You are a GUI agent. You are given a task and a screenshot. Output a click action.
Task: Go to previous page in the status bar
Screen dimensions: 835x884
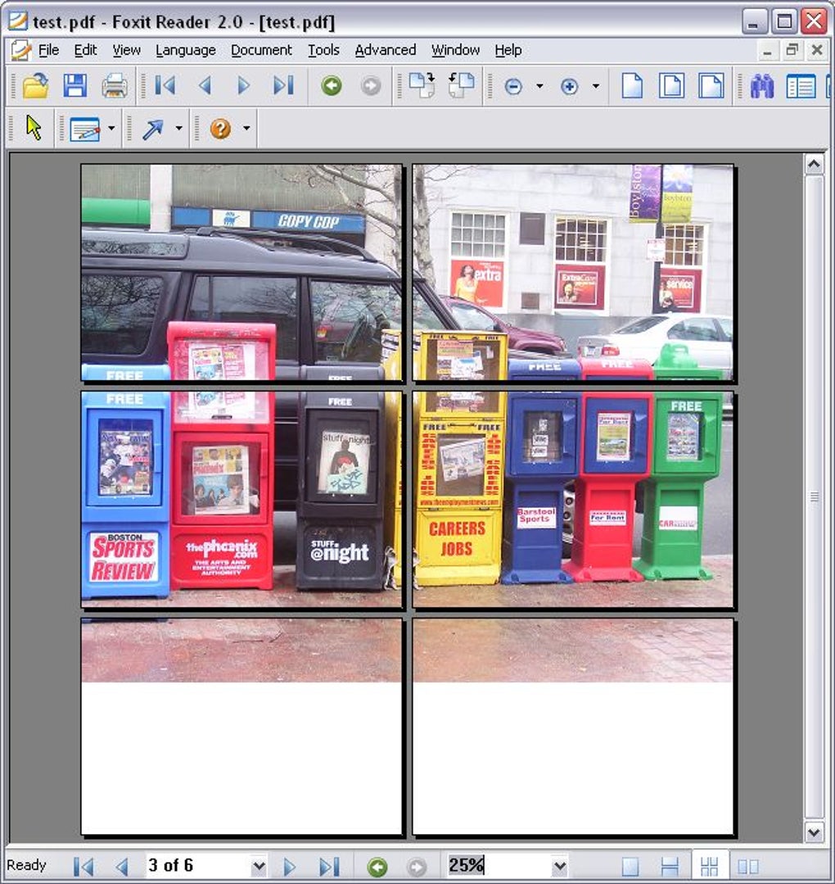coord(122,866)
